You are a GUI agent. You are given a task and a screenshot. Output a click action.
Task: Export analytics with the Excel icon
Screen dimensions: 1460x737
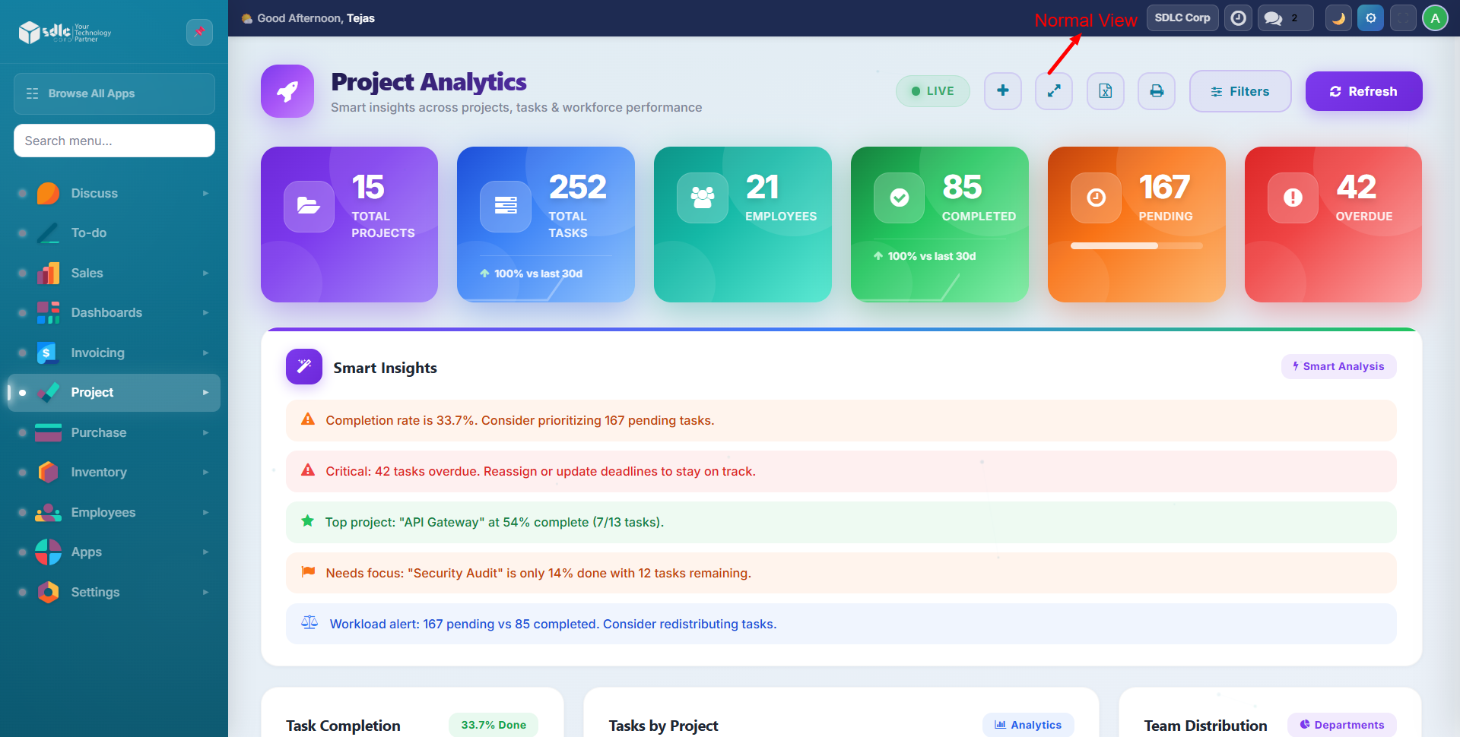[x=1105, y=91]
